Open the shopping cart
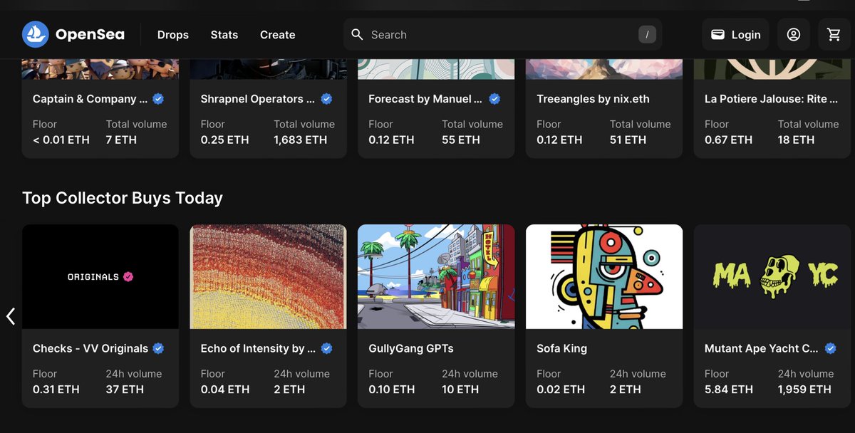855x433 pixels. pos(834,34)
